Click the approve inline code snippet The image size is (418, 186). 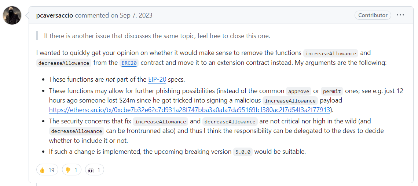[298, 91]
